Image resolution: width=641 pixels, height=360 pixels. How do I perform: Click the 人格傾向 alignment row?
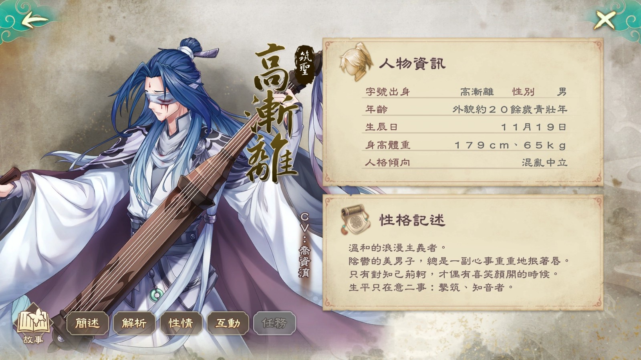[466, 162]
